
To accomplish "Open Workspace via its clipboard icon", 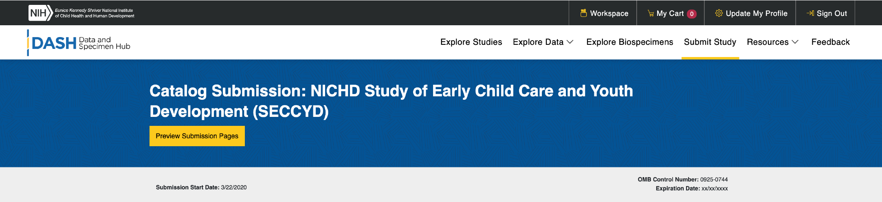I will point(583,13).
